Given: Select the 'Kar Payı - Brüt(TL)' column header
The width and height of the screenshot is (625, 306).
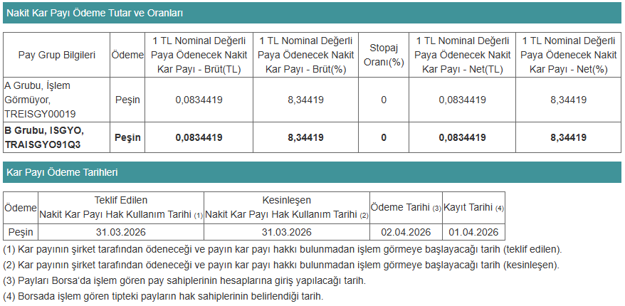Looking at the screenshot, I should (199, 55).
